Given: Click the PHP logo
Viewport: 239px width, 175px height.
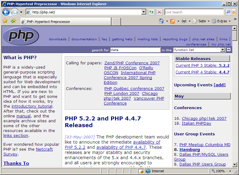Looking at the screenshot, I should 21,36.
